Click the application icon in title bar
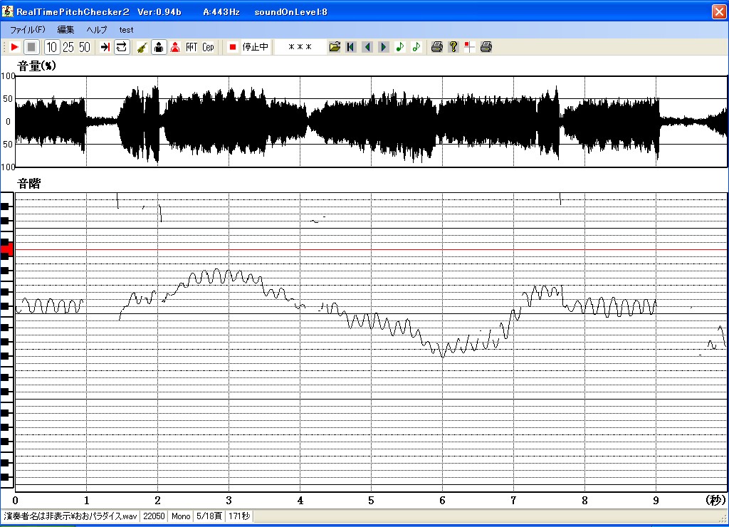This screenshot has height=527, width=729. point(7,11)
